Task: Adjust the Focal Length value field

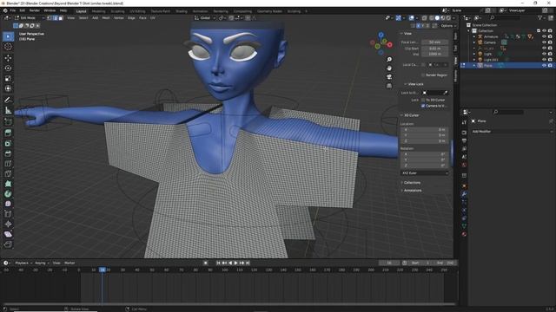Action: coord(434,42)
